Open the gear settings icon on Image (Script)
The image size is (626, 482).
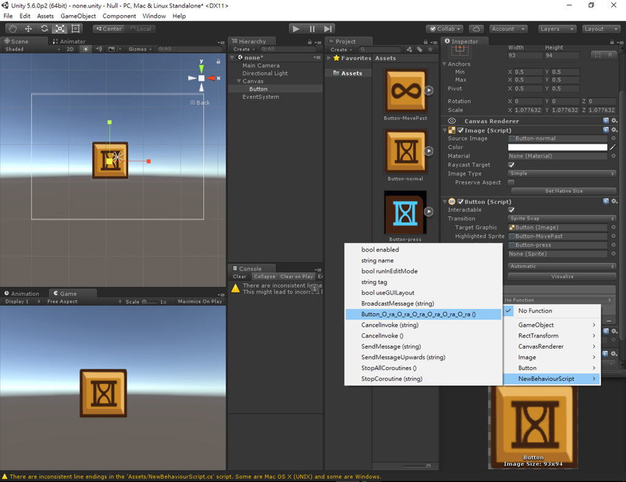[x=614, y=130]
